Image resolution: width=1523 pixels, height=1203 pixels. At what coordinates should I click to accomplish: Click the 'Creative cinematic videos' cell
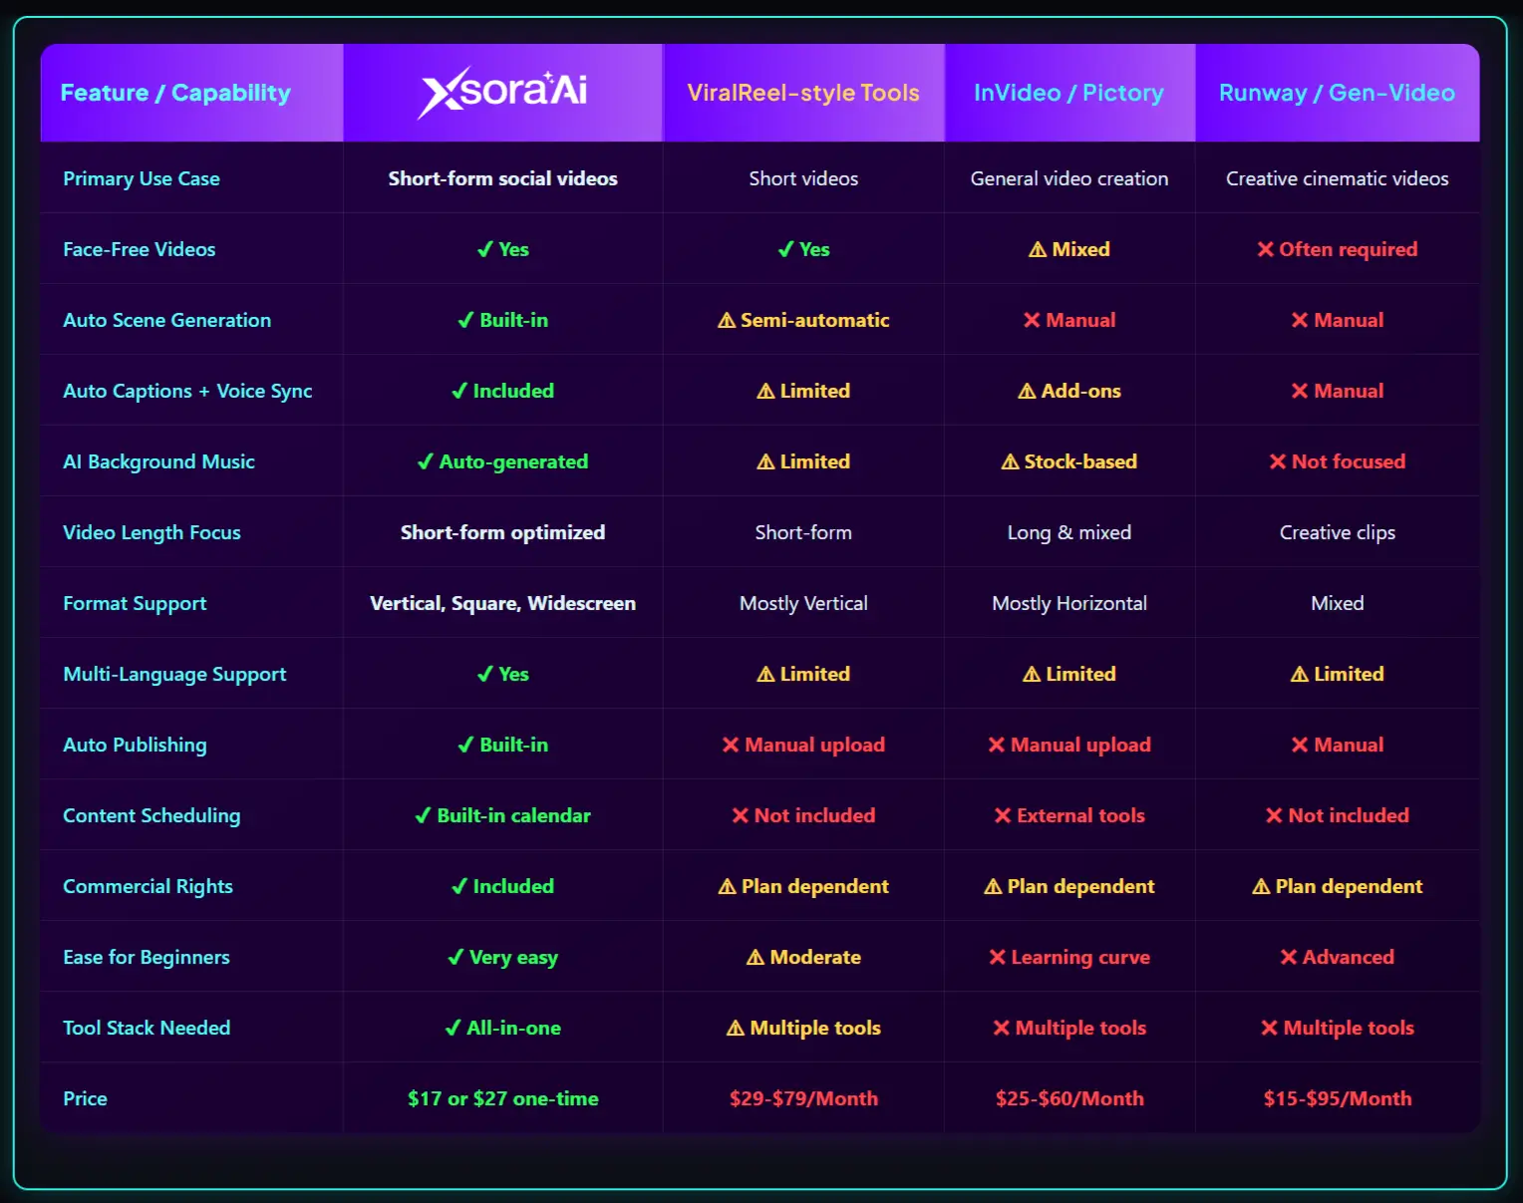1337,178
